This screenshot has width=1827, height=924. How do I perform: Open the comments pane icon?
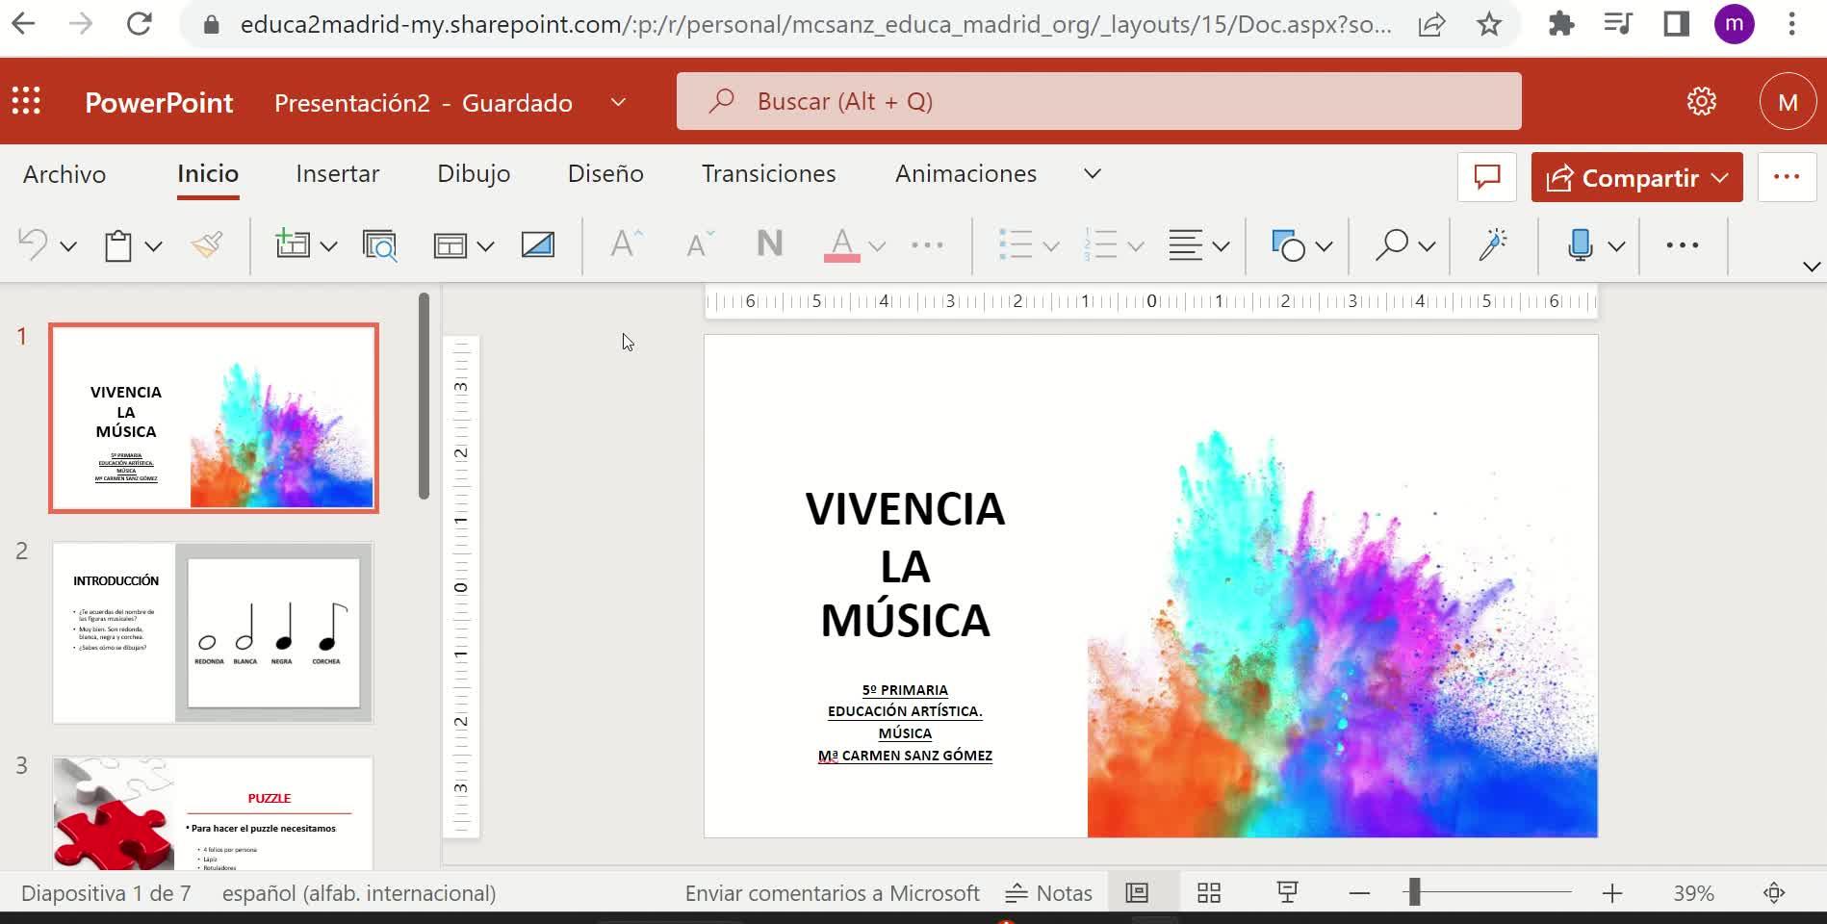pyautogui.click(x=1487, y=177)
